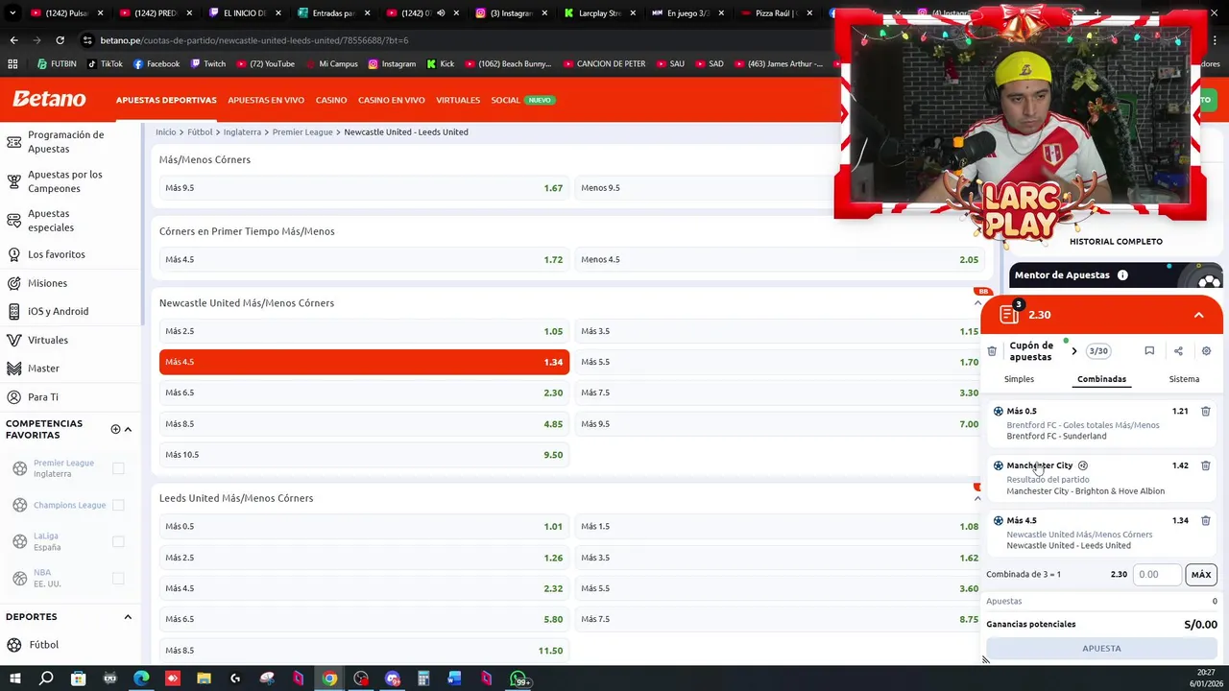Delete the Newcastle Más 4.5 coupon selection
Viewport: 1229px width, 691px height.
[1205, 520]
